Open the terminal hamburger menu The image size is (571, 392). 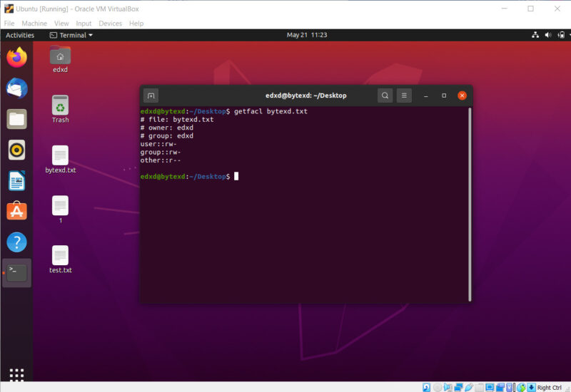[x=404, y=96]
